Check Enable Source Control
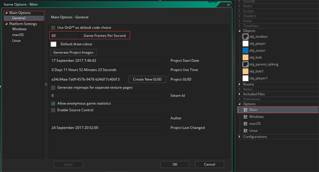Screen dimensions: 319x172 pyautogui.click(x=53, y=110)
